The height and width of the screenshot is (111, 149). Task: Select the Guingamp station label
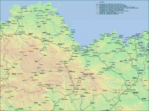coord(46,40)
